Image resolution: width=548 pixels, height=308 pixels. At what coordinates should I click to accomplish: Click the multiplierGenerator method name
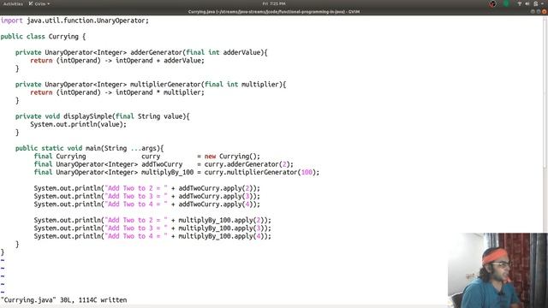click(x=165, y=85)
